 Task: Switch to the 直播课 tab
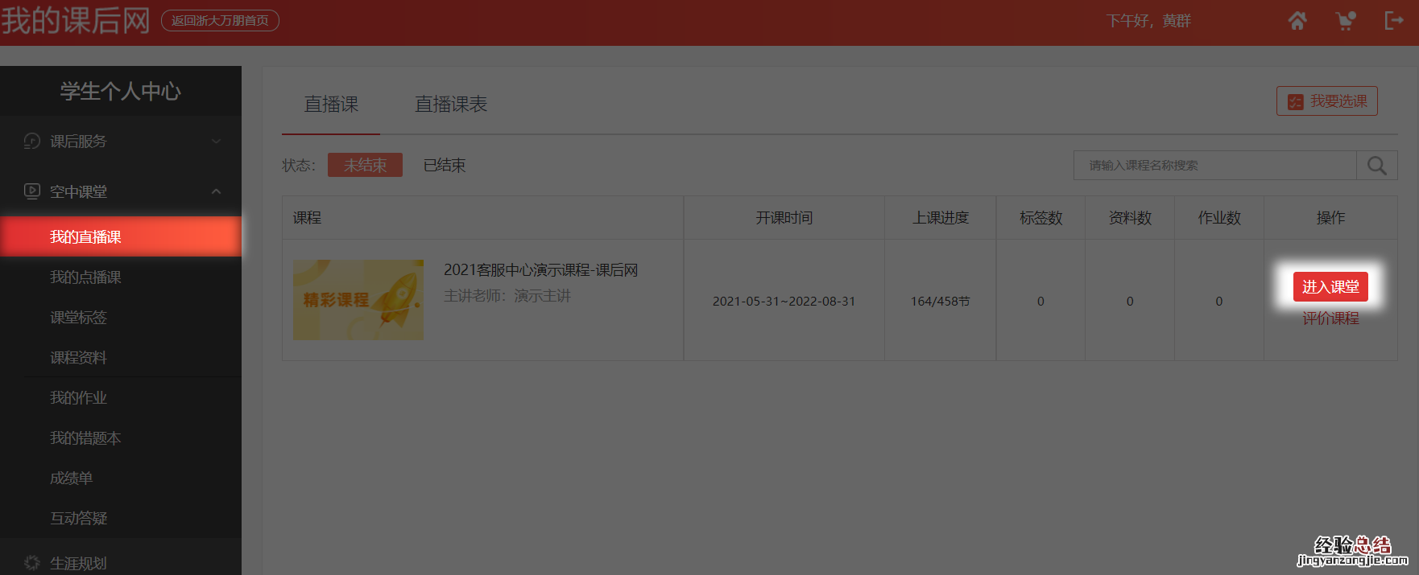(x=331, y=105)
